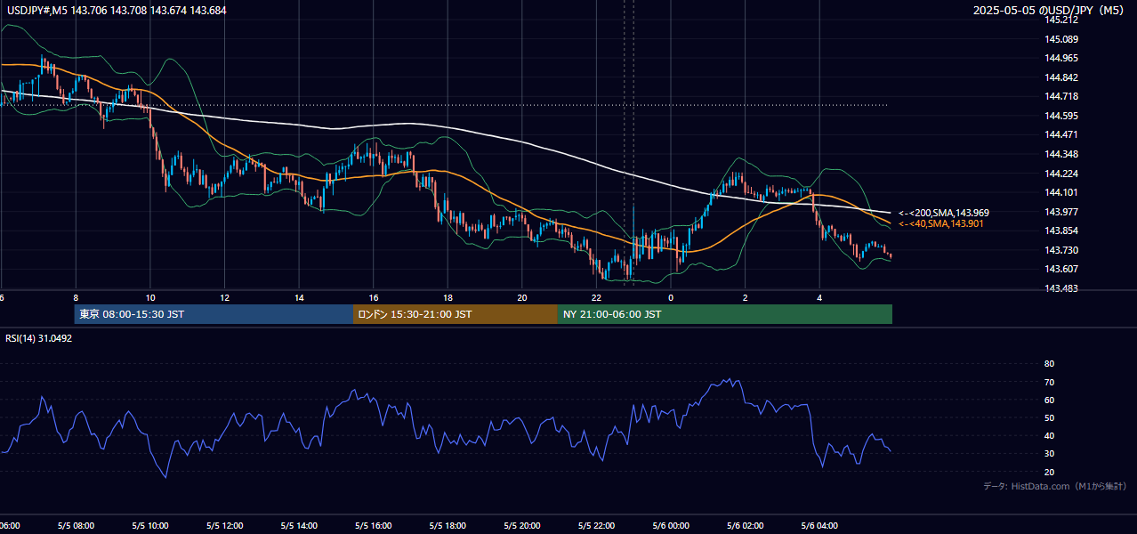Viewport: 1137px width, 534px height.
Task: Click price axis value 144.842
Action: (x=1060, y=77)
